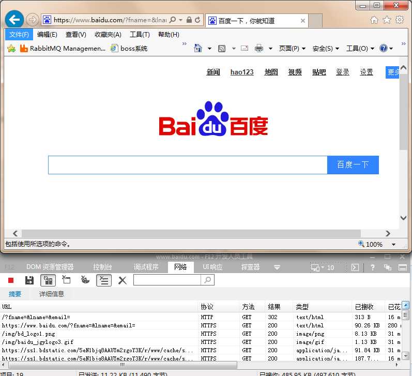Click the address bar search magnifier
The width and height of the screenshot is (412, 376).
pyautogui.click(x=173, y=20)
